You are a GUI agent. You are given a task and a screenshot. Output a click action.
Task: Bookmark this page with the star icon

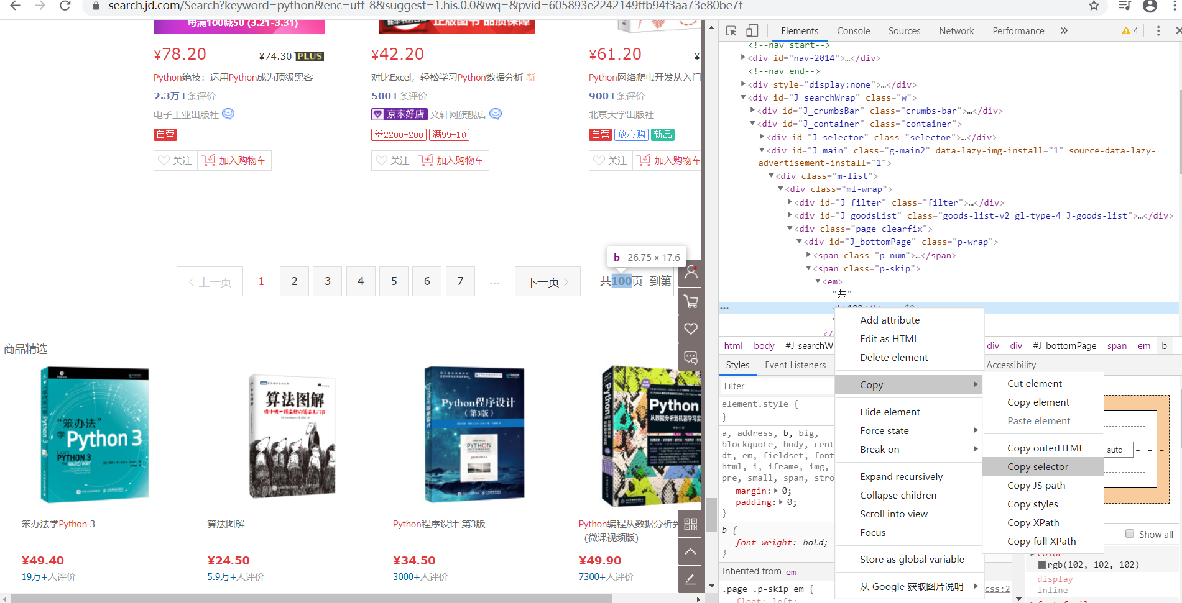(1094, 6)
